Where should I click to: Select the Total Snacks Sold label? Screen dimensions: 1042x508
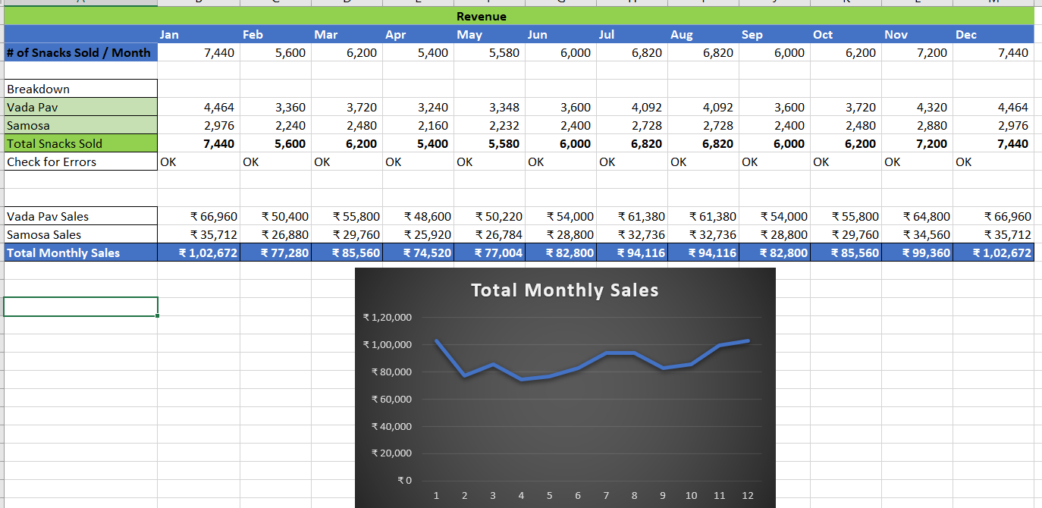[80, 143]
